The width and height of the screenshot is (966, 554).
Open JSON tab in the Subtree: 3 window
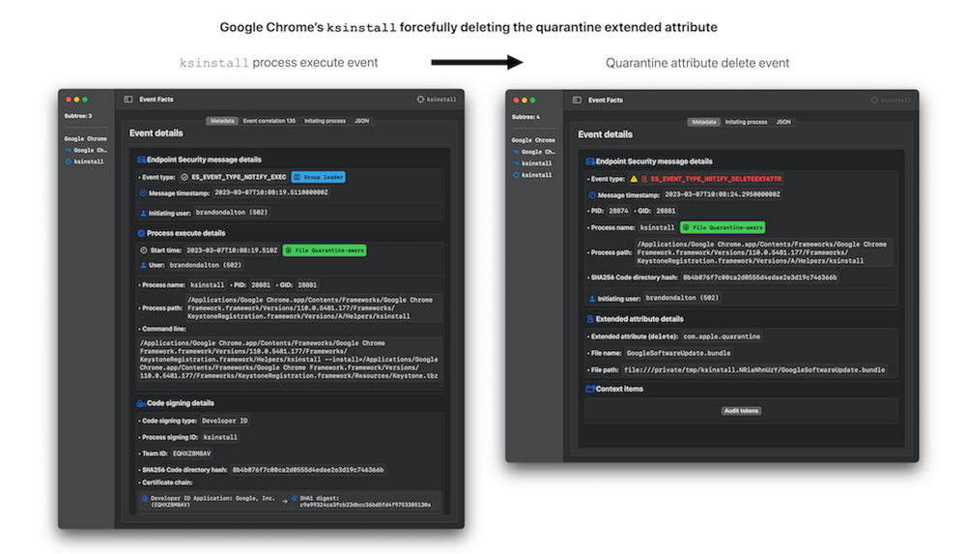361,121
